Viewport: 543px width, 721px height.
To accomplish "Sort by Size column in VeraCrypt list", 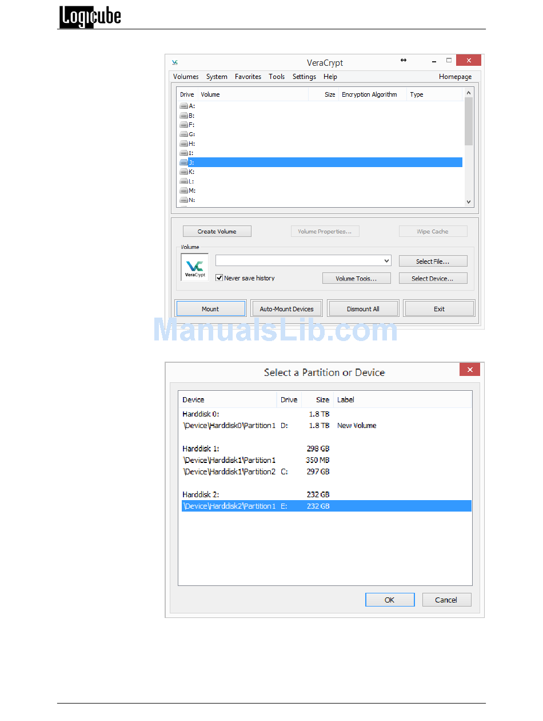I will click(324, 94).
